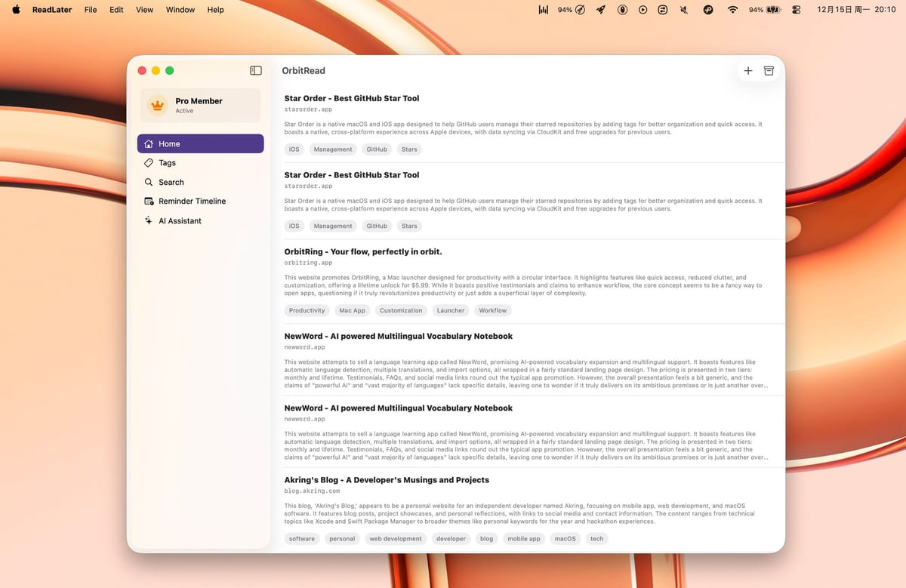Select the iOS tag on first article

point(294,149)
